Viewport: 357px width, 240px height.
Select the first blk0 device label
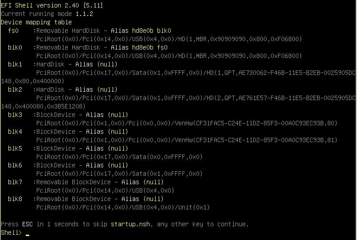coord(15,47)
